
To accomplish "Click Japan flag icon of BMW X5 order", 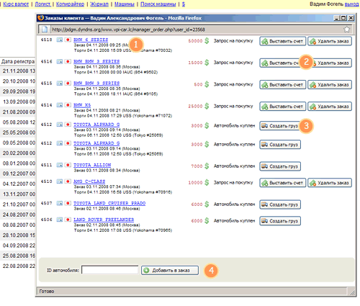I will pos(68,105).
